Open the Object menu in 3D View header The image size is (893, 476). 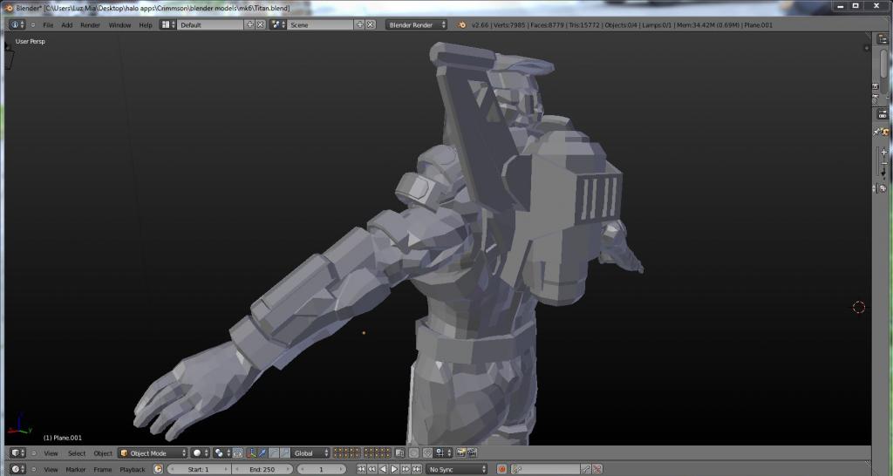pyautogui.click(x=103, y=454)
